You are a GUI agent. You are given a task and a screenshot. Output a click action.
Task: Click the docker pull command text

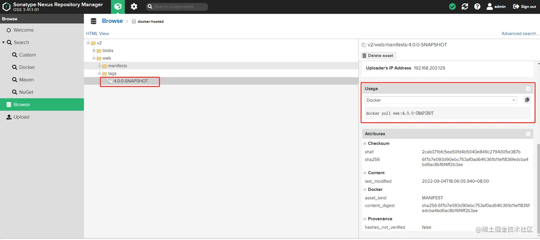(400, 113)
